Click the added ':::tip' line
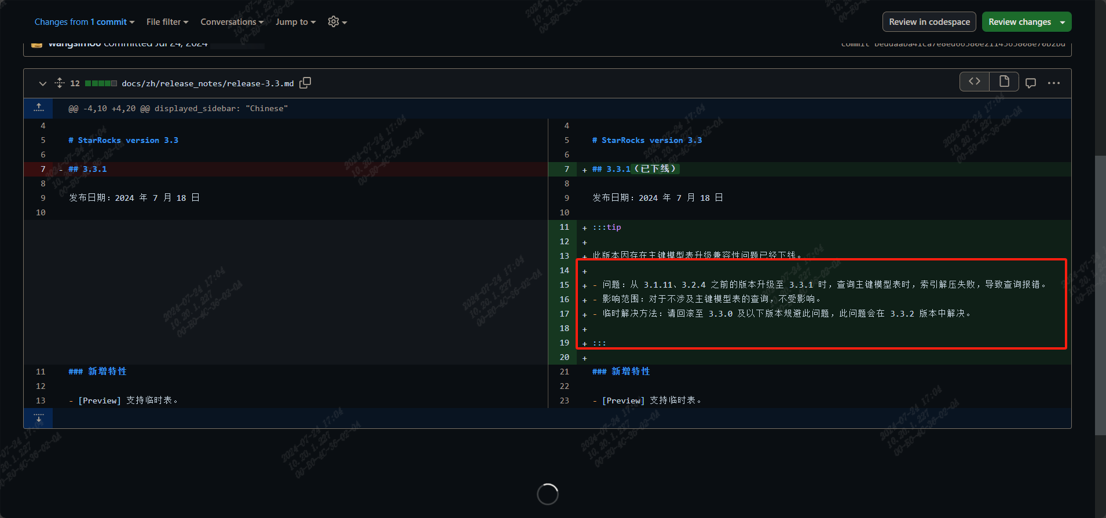The height and width of the screenshot is (518, 1106). [606, 227]
